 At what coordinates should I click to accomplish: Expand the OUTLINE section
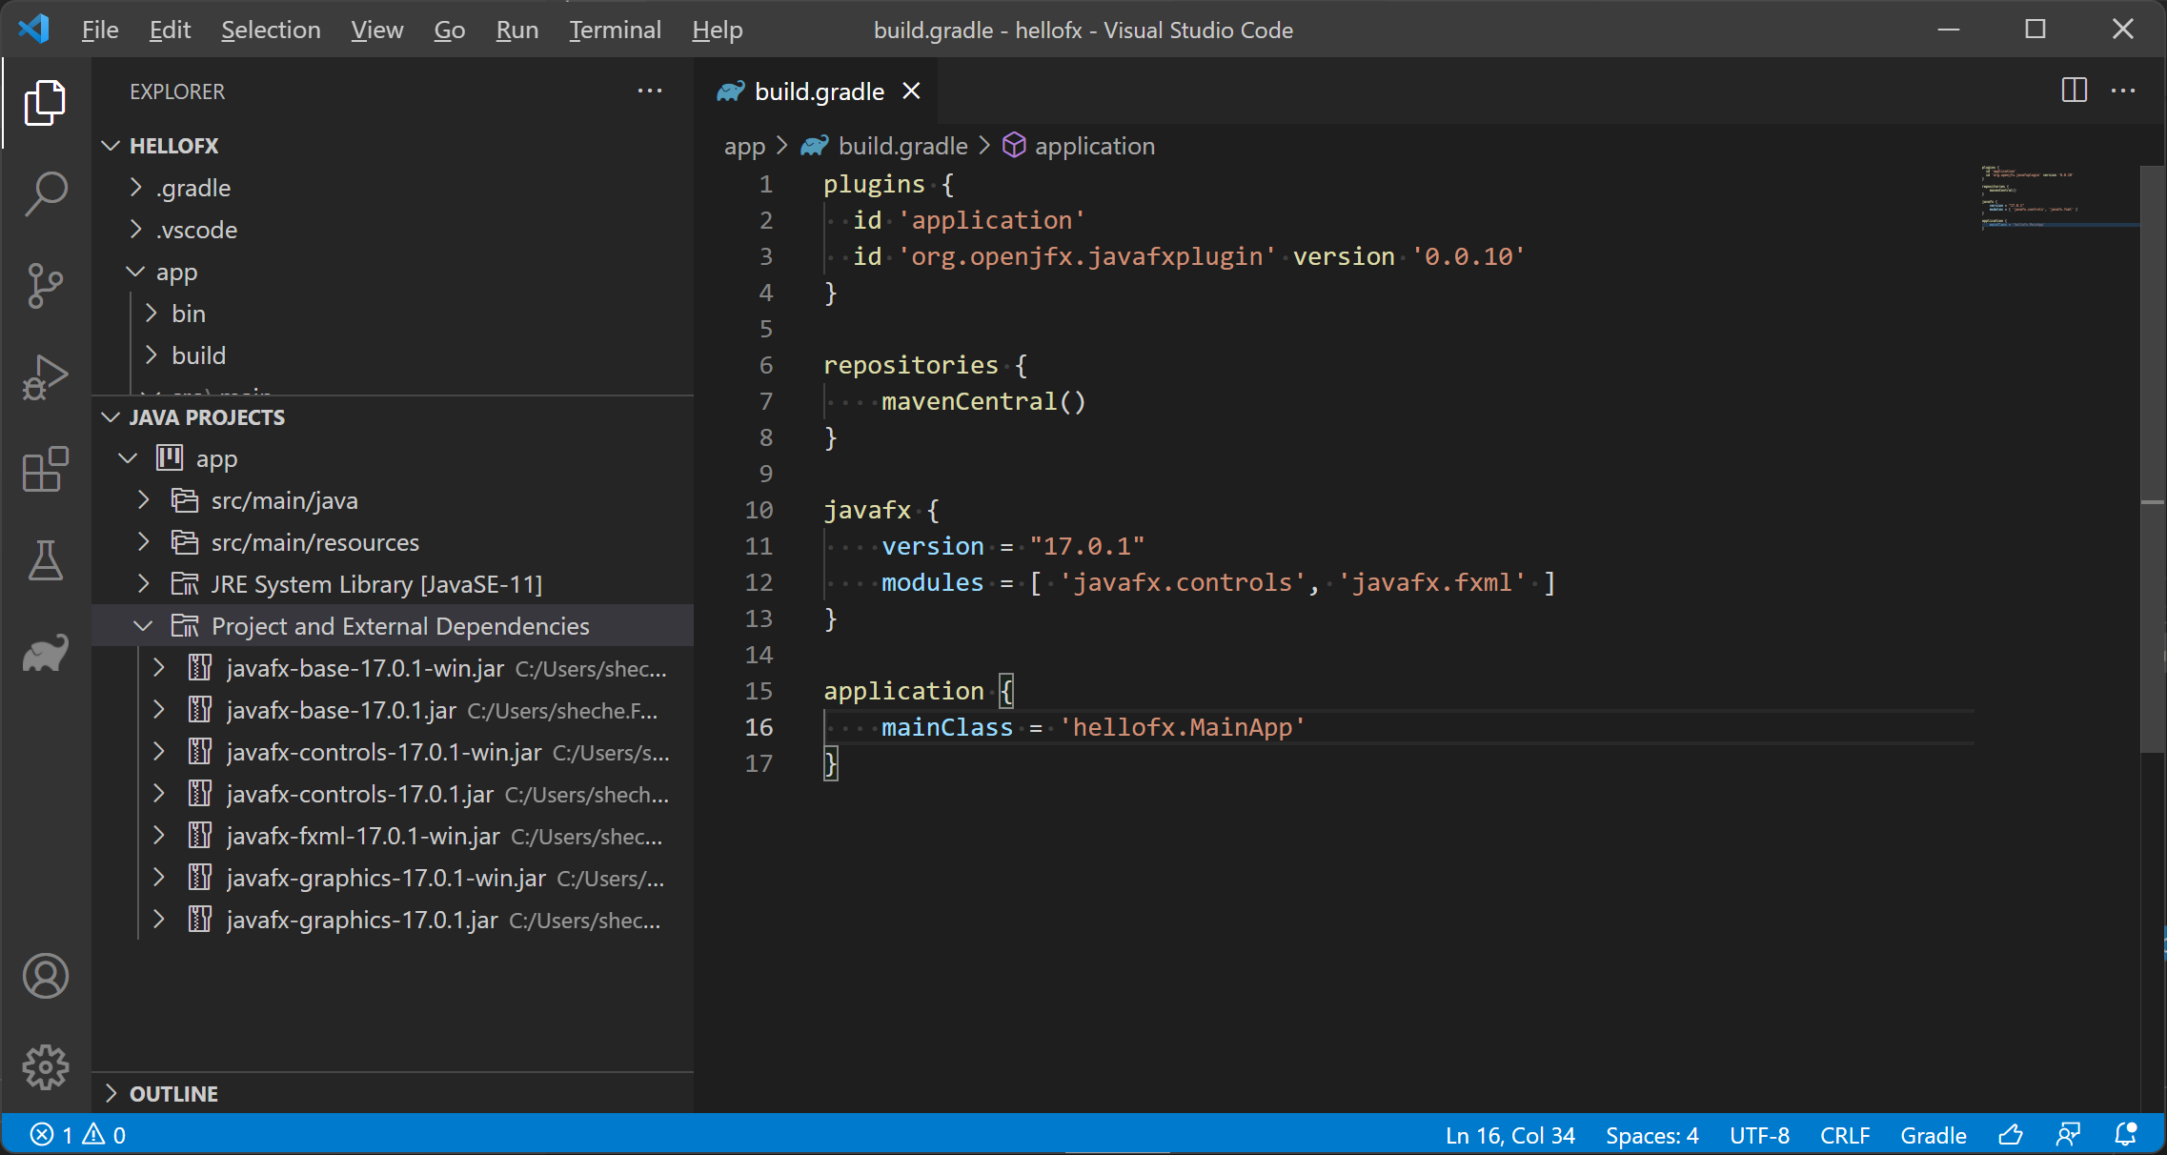tap(173, 1093)
